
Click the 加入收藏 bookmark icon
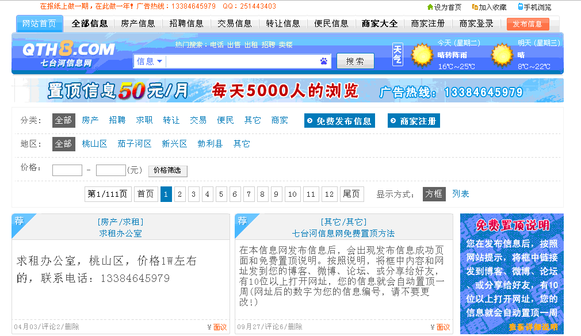(x=475, y=7)
